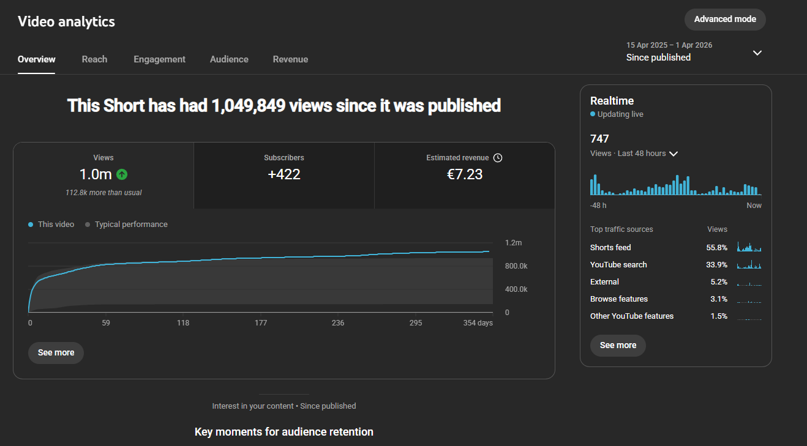
Task: Expand the Views Last 48 hours dropdown
Action: tap(674, 154)
